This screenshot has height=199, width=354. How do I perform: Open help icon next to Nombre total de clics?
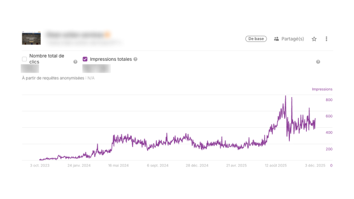(76, 62)
